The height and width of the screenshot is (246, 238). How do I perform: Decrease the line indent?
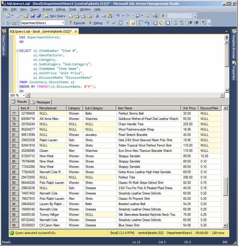(x=190, y=23)
